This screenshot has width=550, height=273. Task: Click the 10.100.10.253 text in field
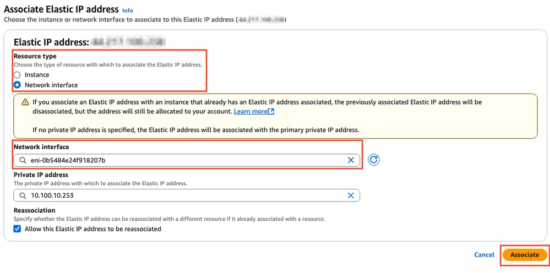click(x=52, y=195)
